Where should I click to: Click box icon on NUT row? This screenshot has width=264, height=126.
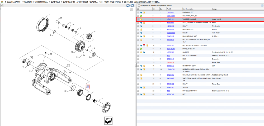(x=144, y=94)
